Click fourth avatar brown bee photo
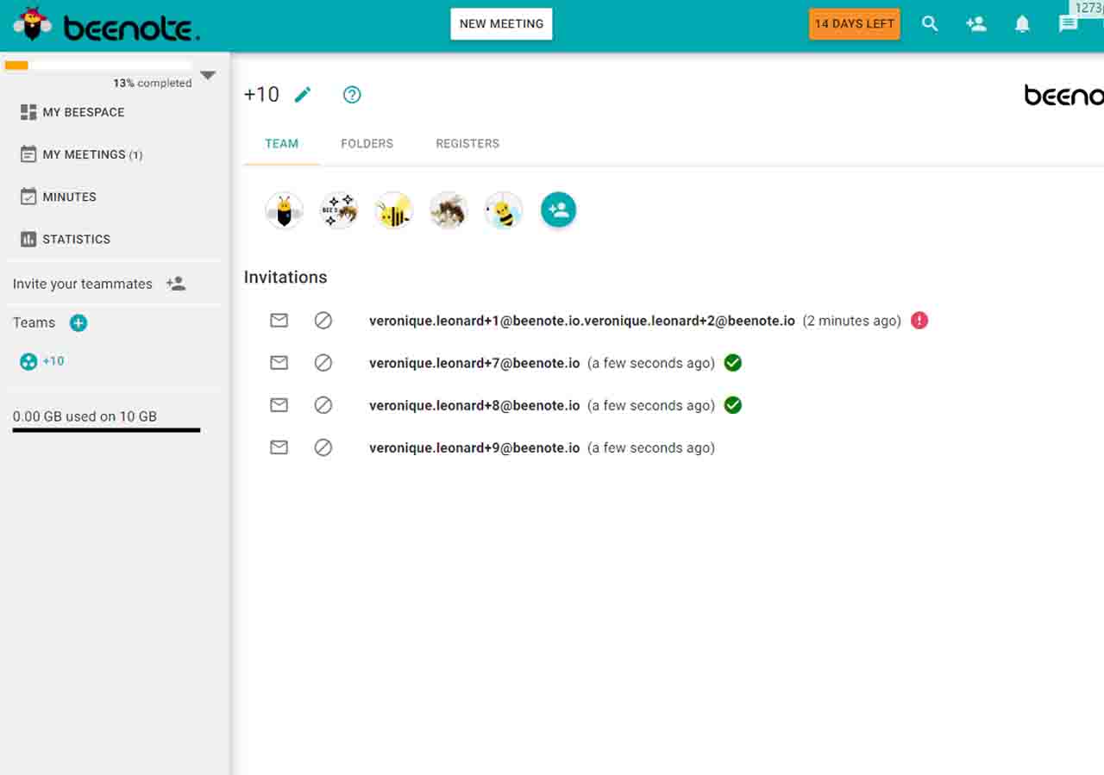The width and height of the screenshot is (1104, 775). (x=448, y=210)
